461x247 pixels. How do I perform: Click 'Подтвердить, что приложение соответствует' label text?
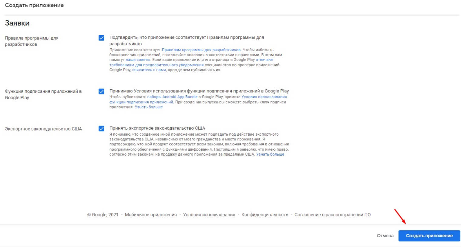[x=187, y=38]
